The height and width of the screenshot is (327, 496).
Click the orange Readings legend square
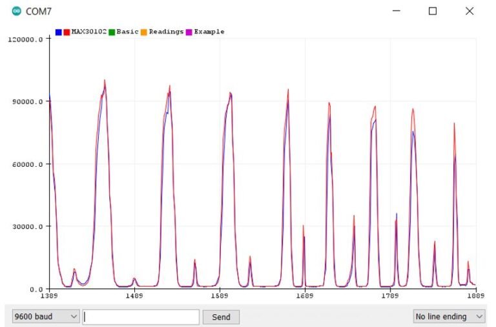coord(144,32)
